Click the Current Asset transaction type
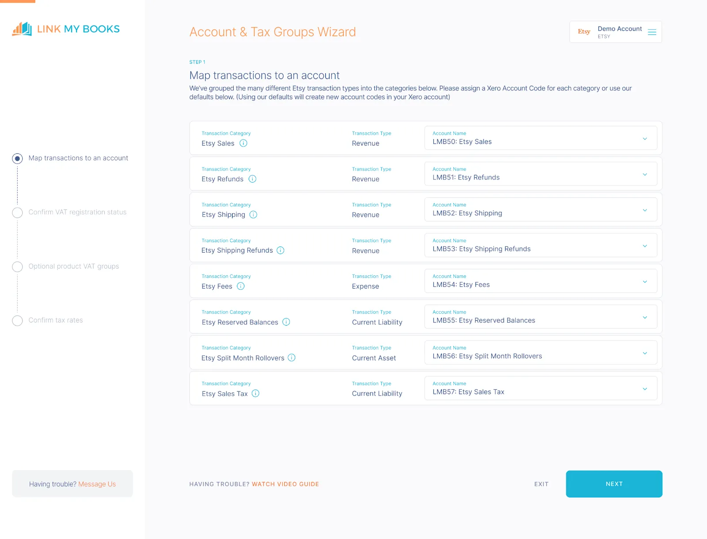 tap(374, 358)
